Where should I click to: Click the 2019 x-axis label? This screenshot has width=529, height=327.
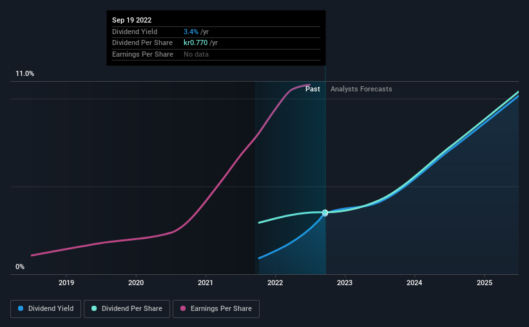pyautogui.click(x=66, y=283)
